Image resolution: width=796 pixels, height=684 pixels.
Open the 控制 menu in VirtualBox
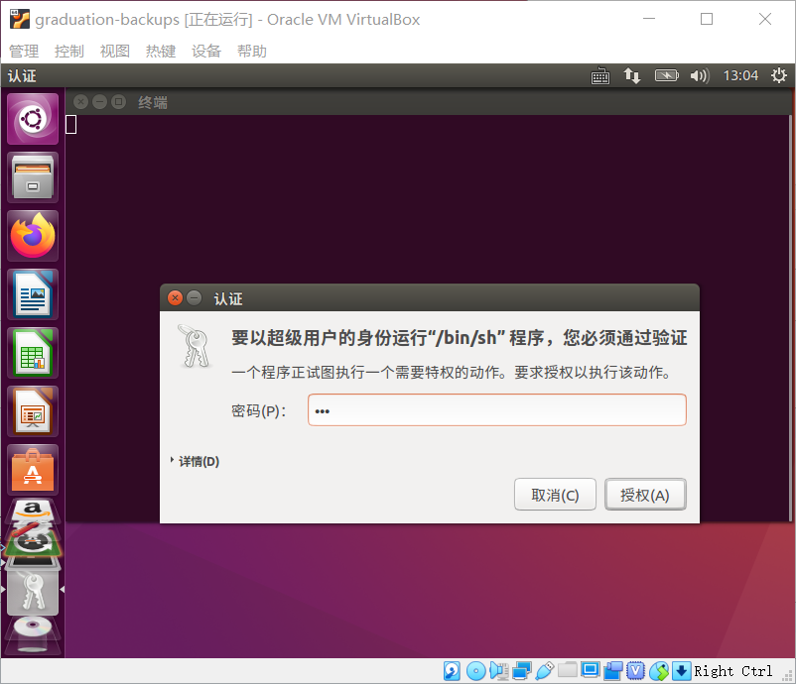[x=69, y=51]
